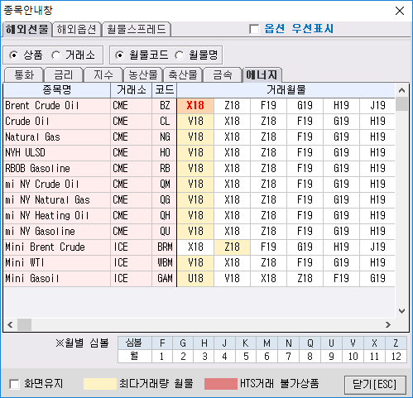Switch to the 금속 category tab

[x=223, y=75]
